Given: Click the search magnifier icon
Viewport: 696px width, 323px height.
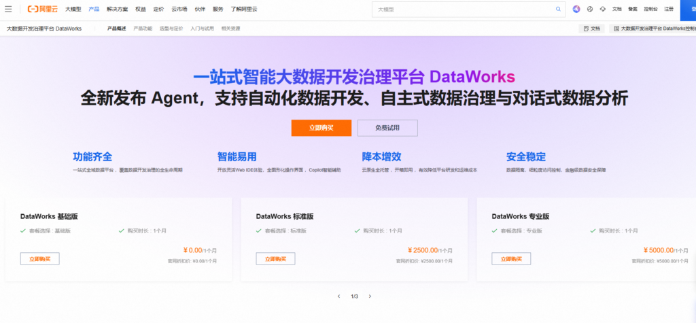Looking at the screenshot, I should tap(558, 9).
